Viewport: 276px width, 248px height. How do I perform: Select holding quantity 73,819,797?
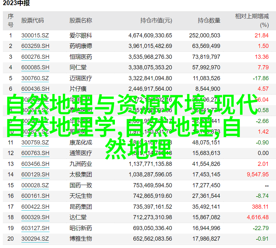206,57
